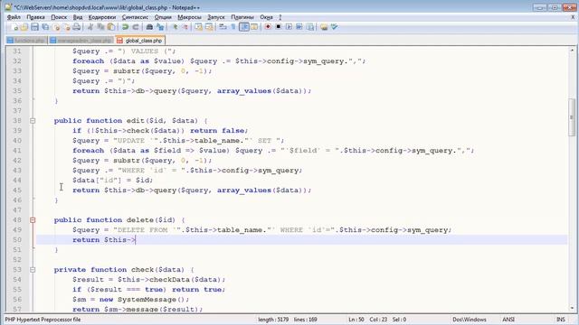Switch to the functions.php tab
Image resolution: width=579 pixels, height=325 pixels.
point(26,40)
